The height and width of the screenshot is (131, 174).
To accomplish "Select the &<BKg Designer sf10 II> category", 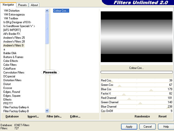I will point(17,22).
